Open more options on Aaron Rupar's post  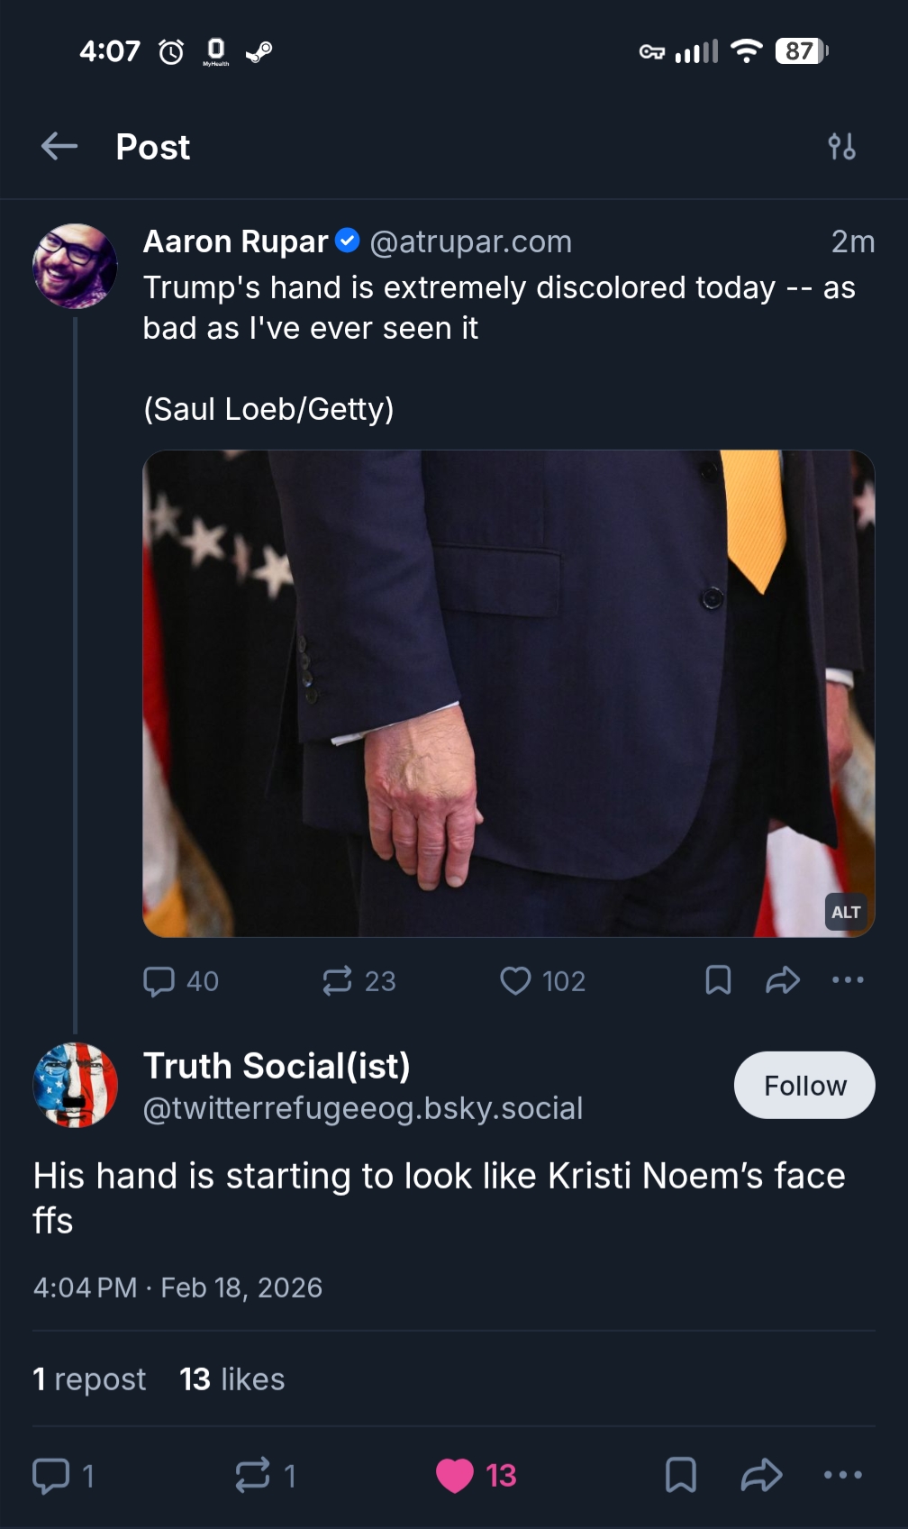[848, 980]
